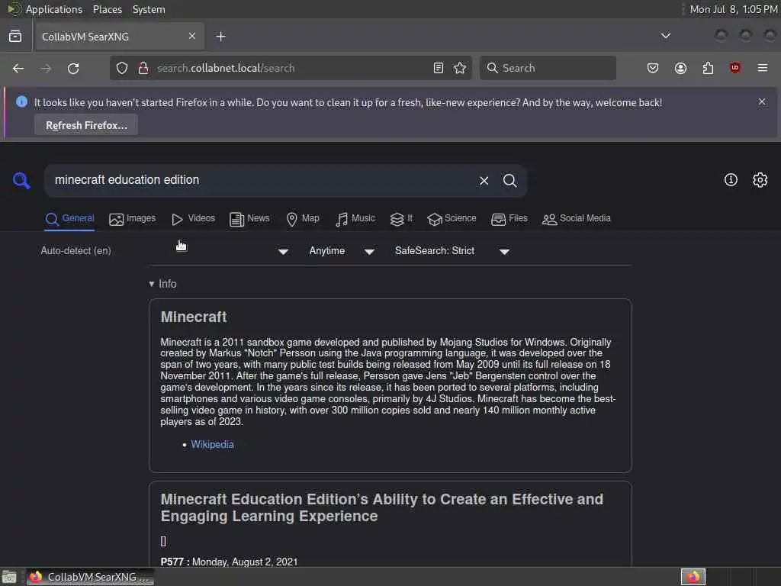
Task: Switch to the Science category
Action: tap(452, 219)
